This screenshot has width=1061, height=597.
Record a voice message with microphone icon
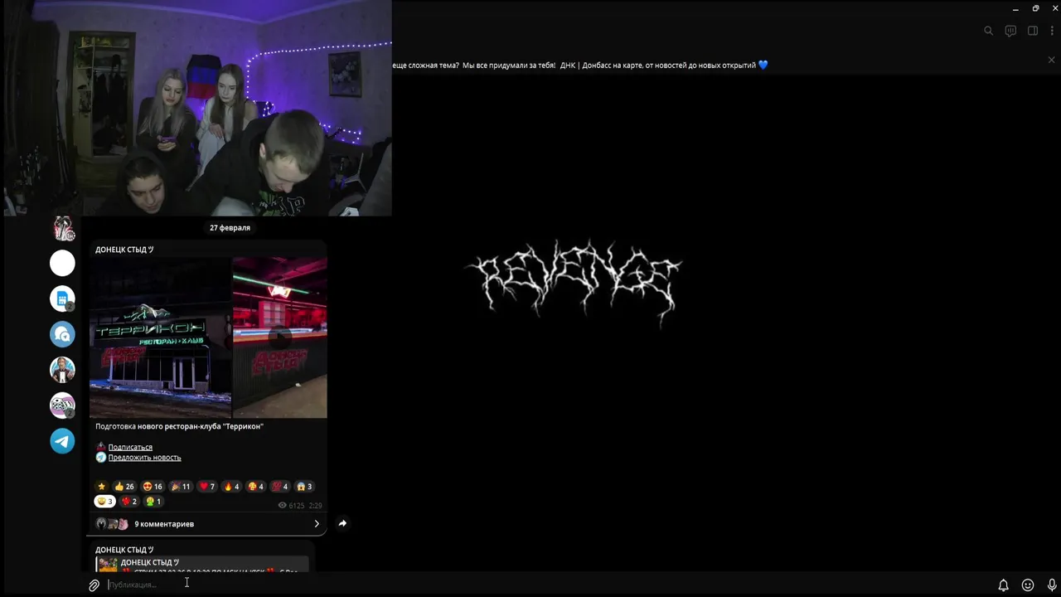(x=1052, y=585)
